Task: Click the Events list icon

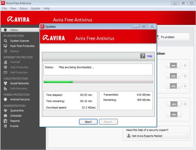Action: click(5, 126)
